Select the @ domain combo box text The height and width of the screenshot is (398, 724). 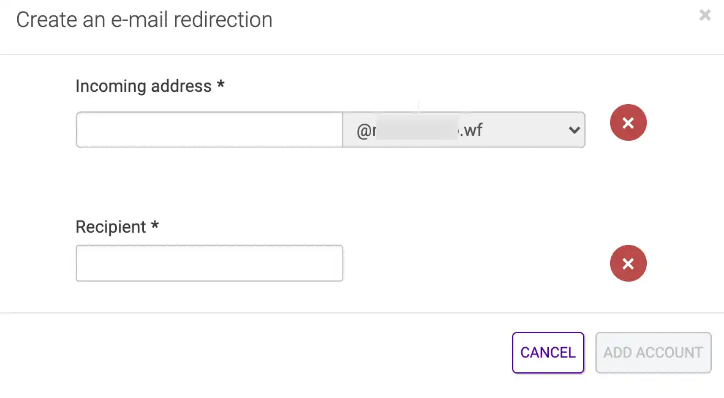coord(419,130)
